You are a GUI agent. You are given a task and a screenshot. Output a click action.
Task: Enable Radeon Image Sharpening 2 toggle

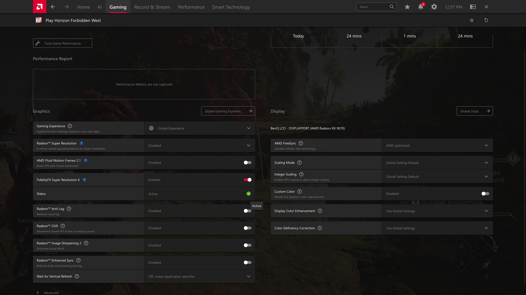click(x=248, y=245)
